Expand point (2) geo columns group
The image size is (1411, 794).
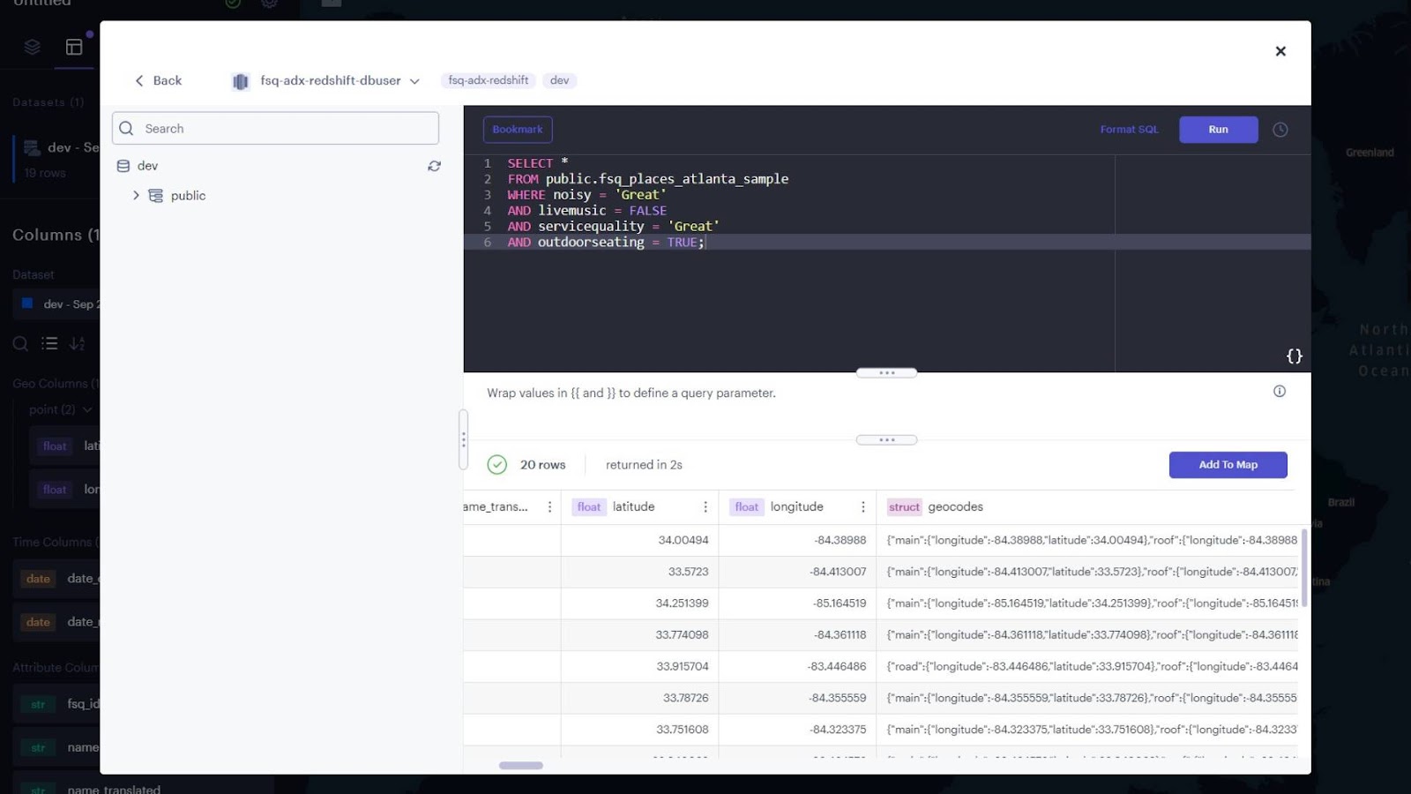point(60,409)
